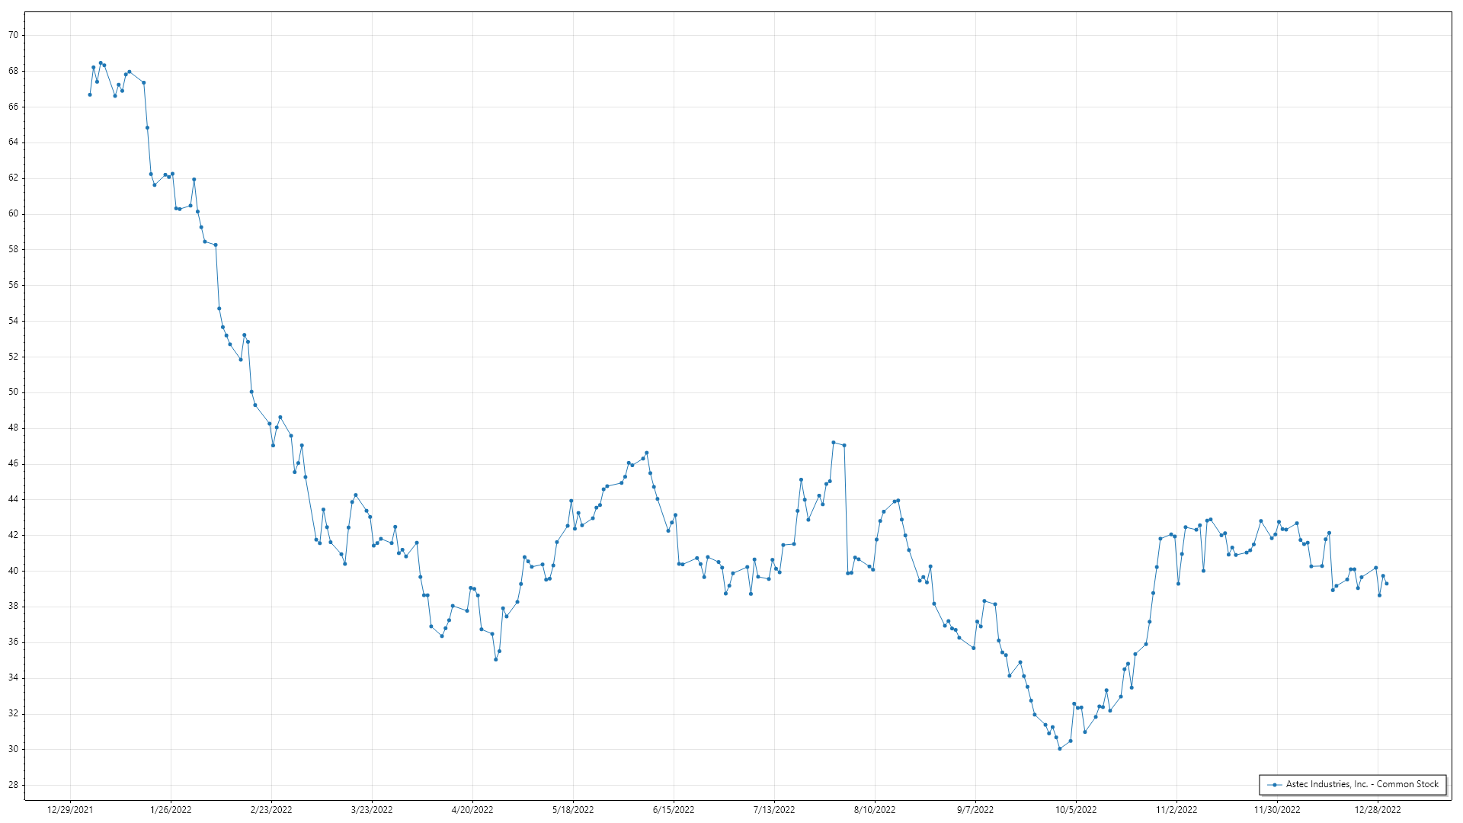The image size is (1463, 823).
Task: Click the last data point of series
Action: tap(1387, 584)
